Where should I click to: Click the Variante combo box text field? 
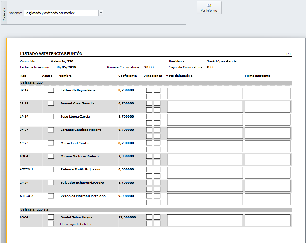pyautogui.click(x=60, y=13)
